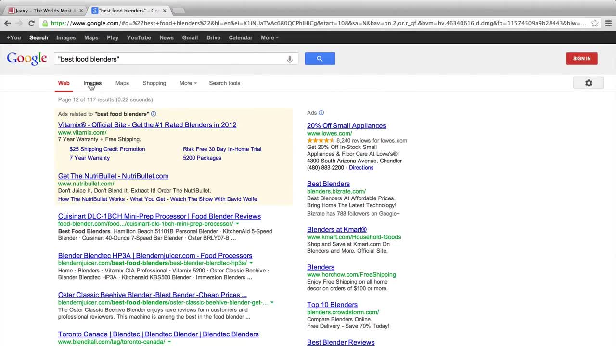The image size is (616, 346).
Task: Open dropdown arrow for oster-classic-beehive result
Action: pos(272,303)
